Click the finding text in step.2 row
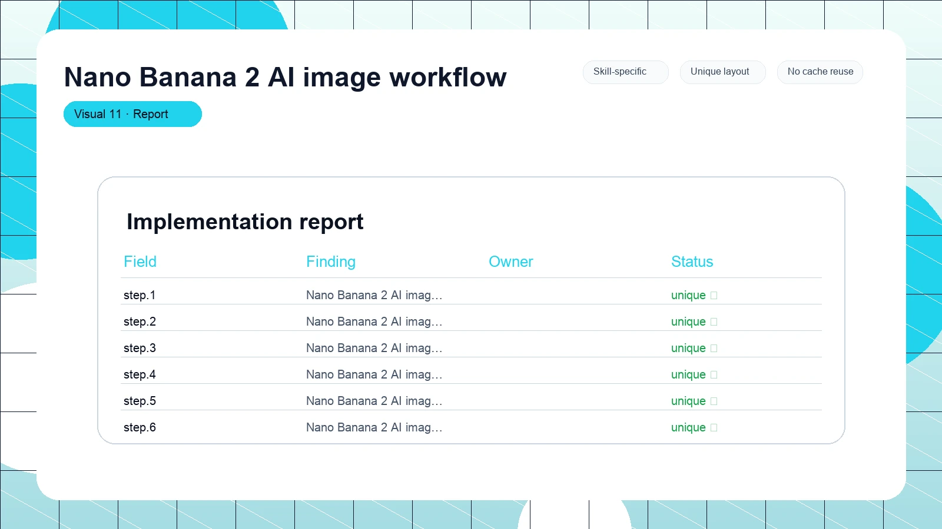The height and width of the screenshot is (529, 942). (374, 322)
